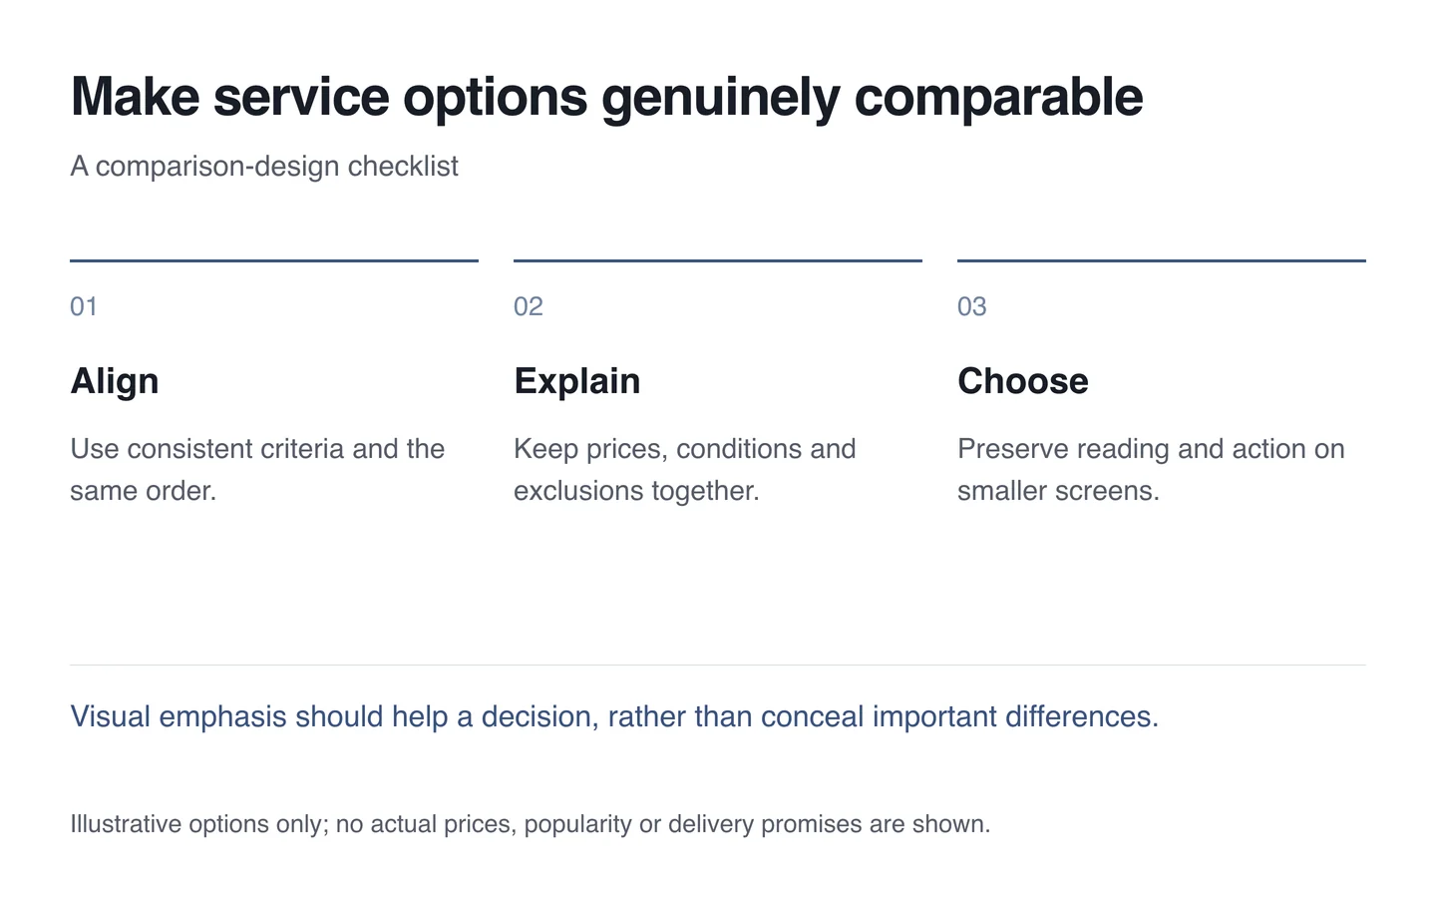Select the 'Align' heading
The height and width of the screenshot is (898, 1436).
[x=115, y=381]
